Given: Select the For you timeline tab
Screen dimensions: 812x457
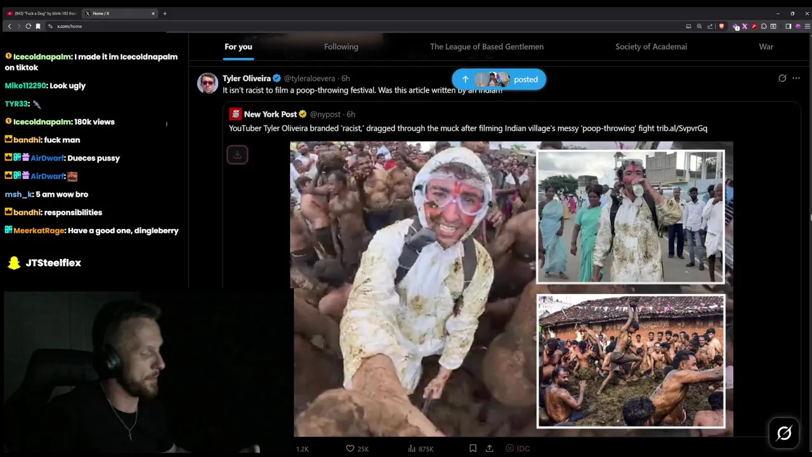Looking at the screenshot, I should pos(238,46).
